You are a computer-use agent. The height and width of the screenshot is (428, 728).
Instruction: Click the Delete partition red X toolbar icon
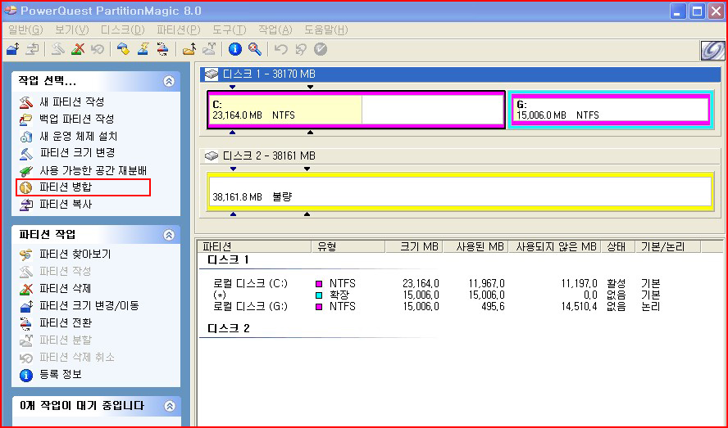[78, 48]
